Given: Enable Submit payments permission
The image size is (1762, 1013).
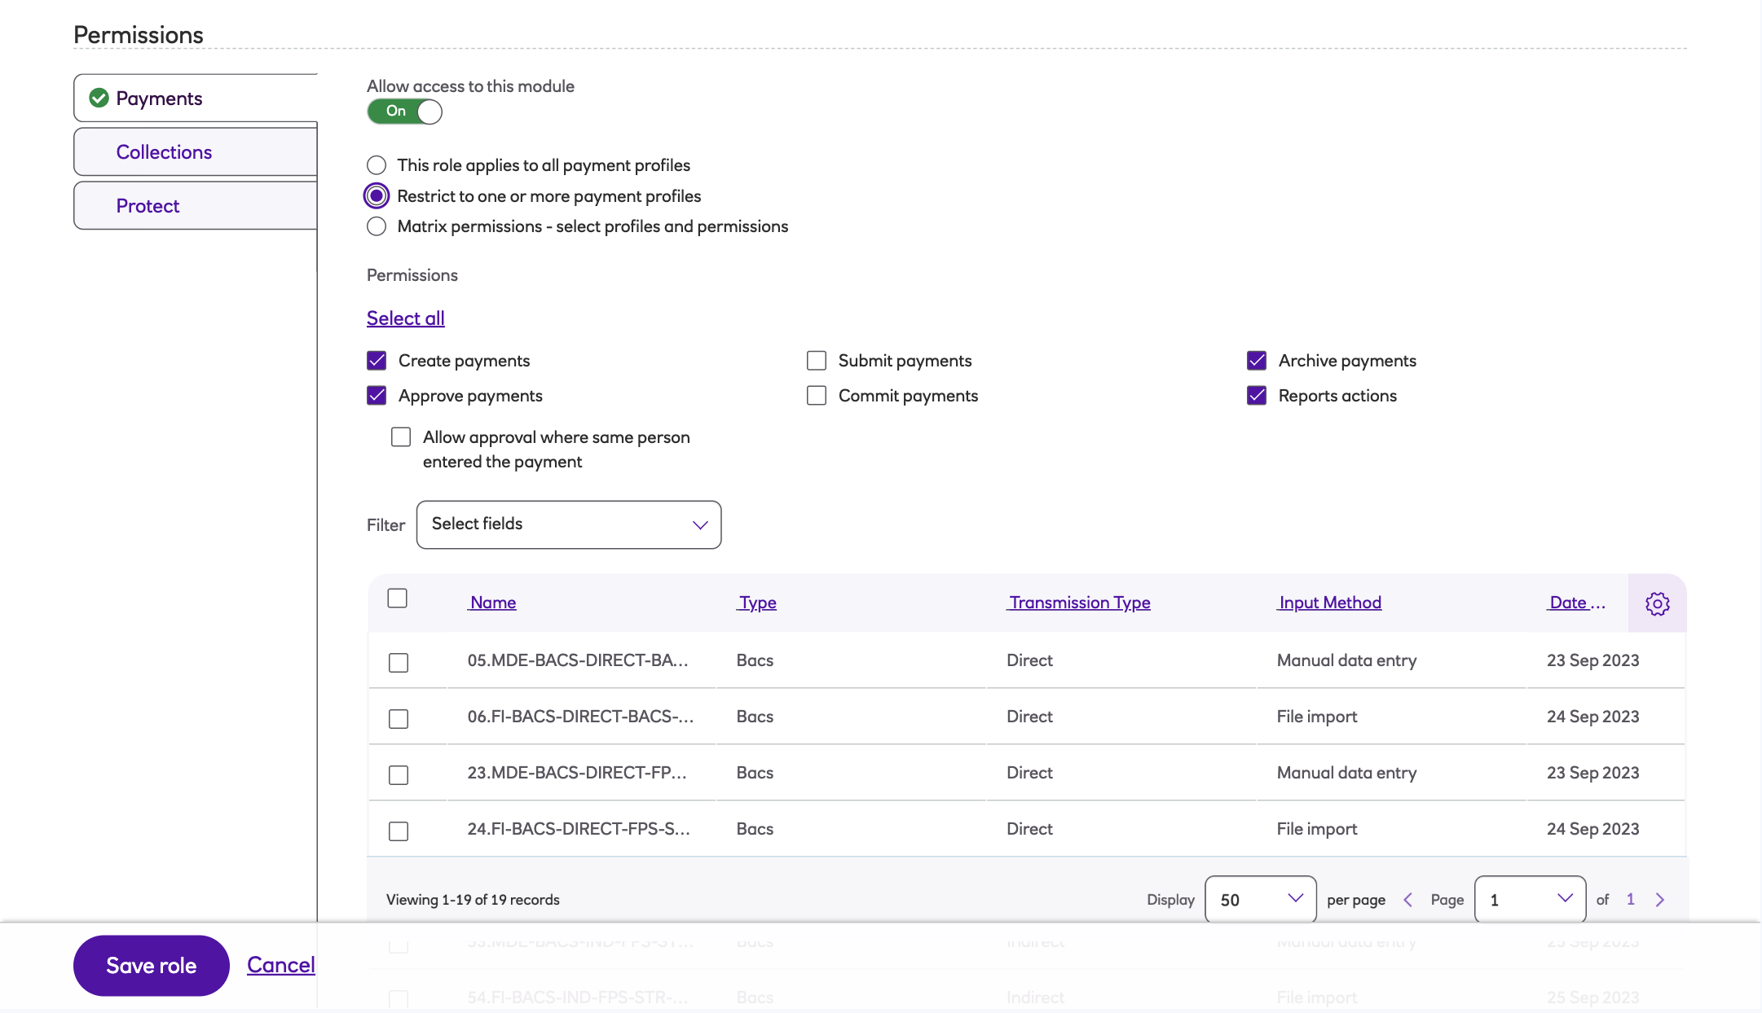Looking at the screenshot, I should 817,361.
